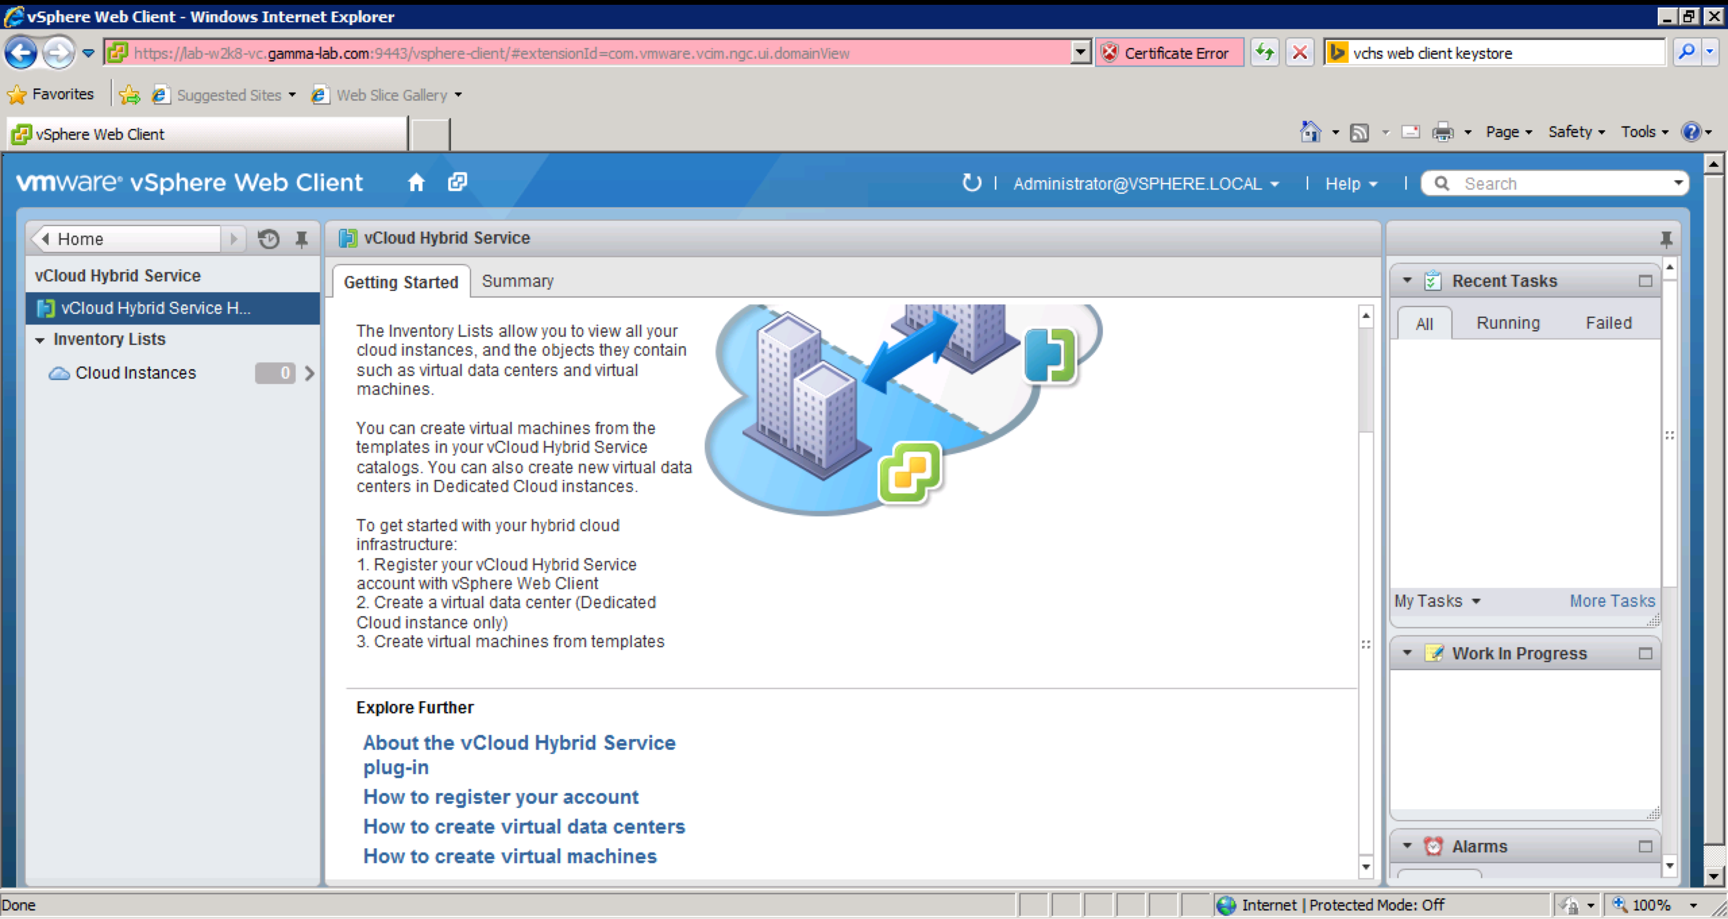
Task: Switch to the Summary tab
Action: point(517,281)
